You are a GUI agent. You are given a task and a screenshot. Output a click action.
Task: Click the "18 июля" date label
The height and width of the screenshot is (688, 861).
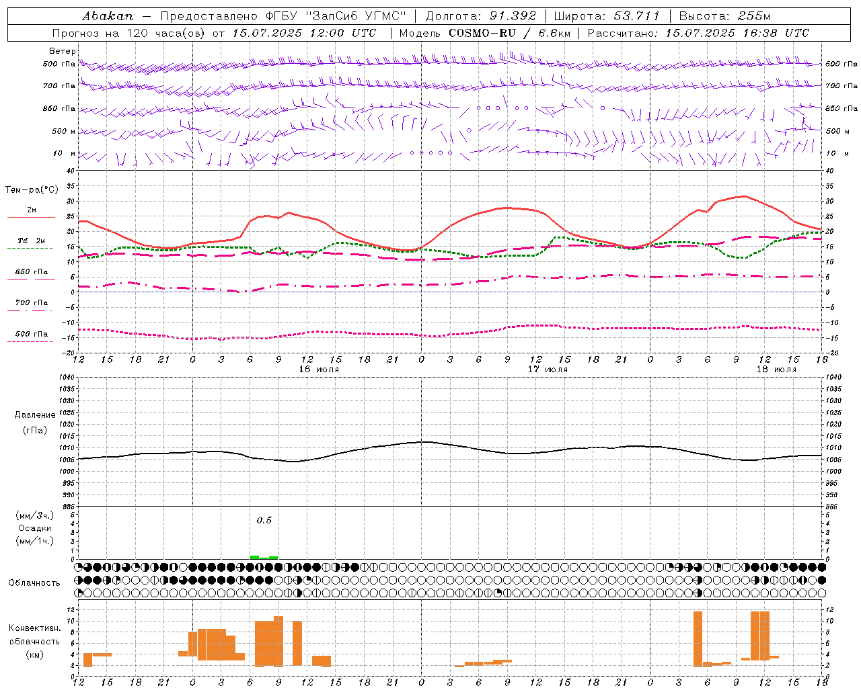pos(776,370)
